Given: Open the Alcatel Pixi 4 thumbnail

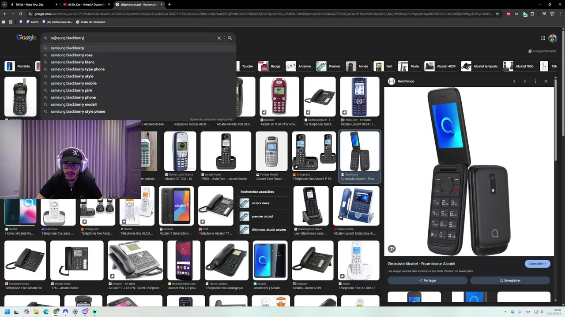Looking at the screenshot, I should [184, 261].
